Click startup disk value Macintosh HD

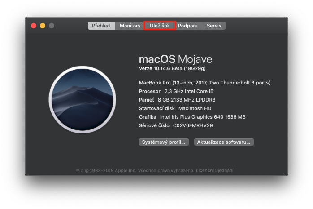195,108
